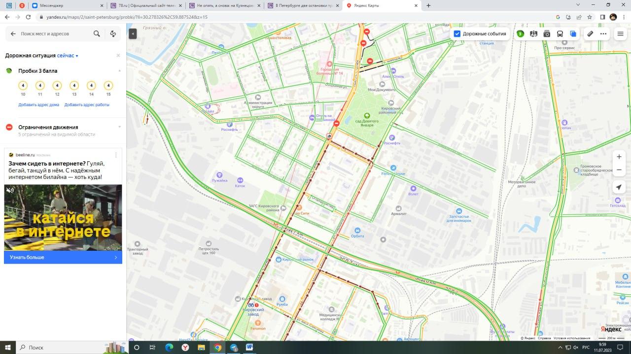Viewport: 631px width, 354px height.
Task: Select the ruler distance measuring tool
Action: 590,34
